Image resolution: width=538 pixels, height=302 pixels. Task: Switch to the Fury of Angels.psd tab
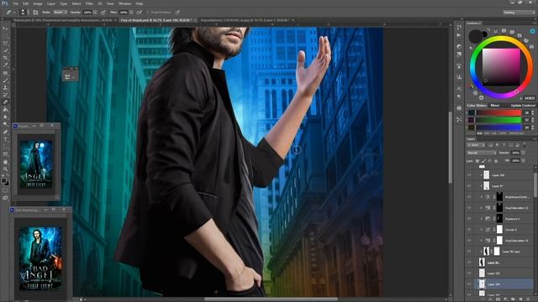pos(157,20)
